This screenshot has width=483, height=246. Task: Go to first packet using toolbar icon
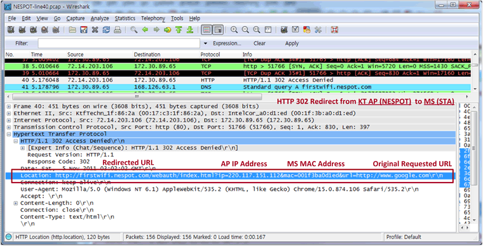coord(179,30)
